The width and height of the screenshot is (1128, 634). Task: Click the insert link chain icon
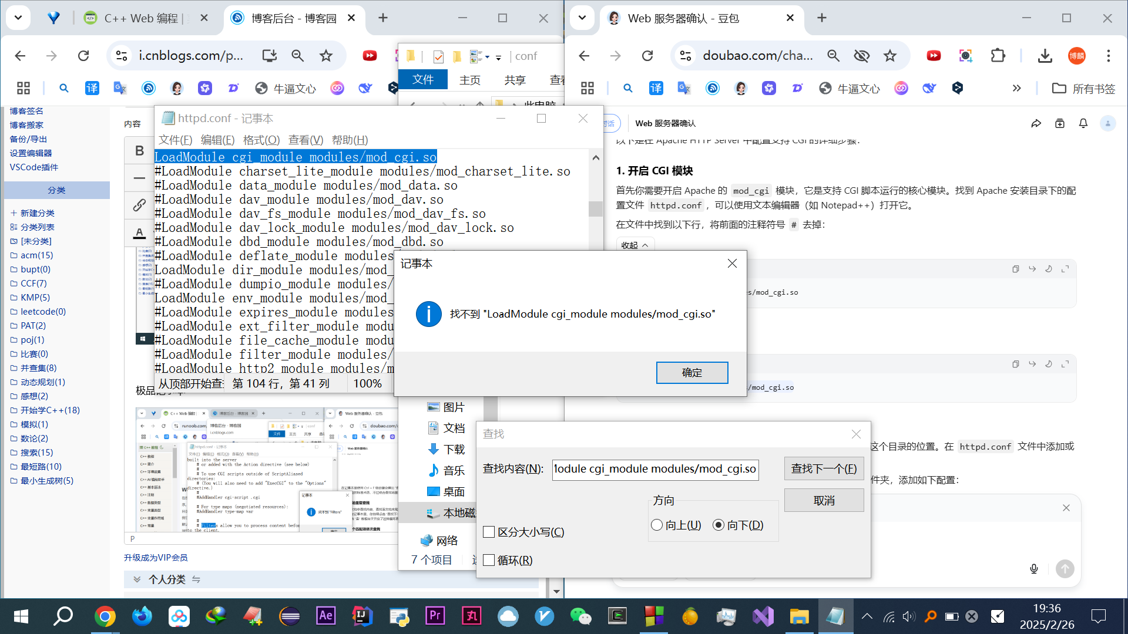point(139,205)
